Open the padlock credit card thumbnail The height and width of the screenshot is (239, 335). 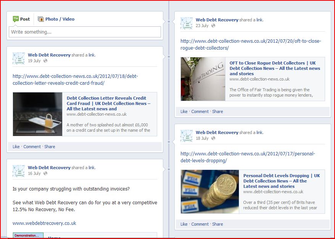tap(38, 114)
